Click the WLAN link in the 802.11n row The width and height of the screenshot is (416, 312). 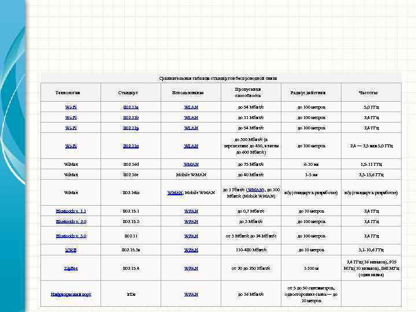[x=191, y=146]
